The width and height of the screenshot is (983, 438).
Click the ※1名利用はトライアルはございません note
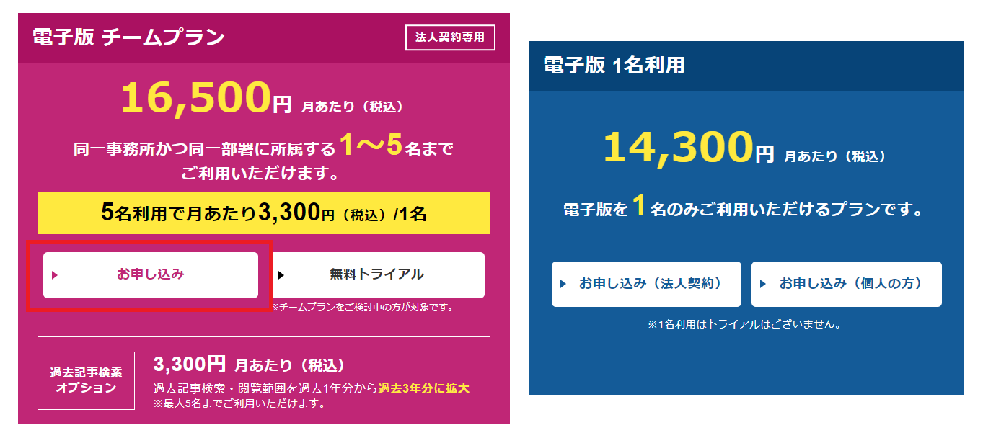(745, 324)
